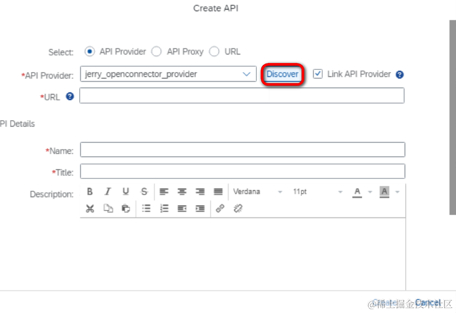Increase indent of description text
The width and height of the screenshot is (456, 313).
[200, 208]
